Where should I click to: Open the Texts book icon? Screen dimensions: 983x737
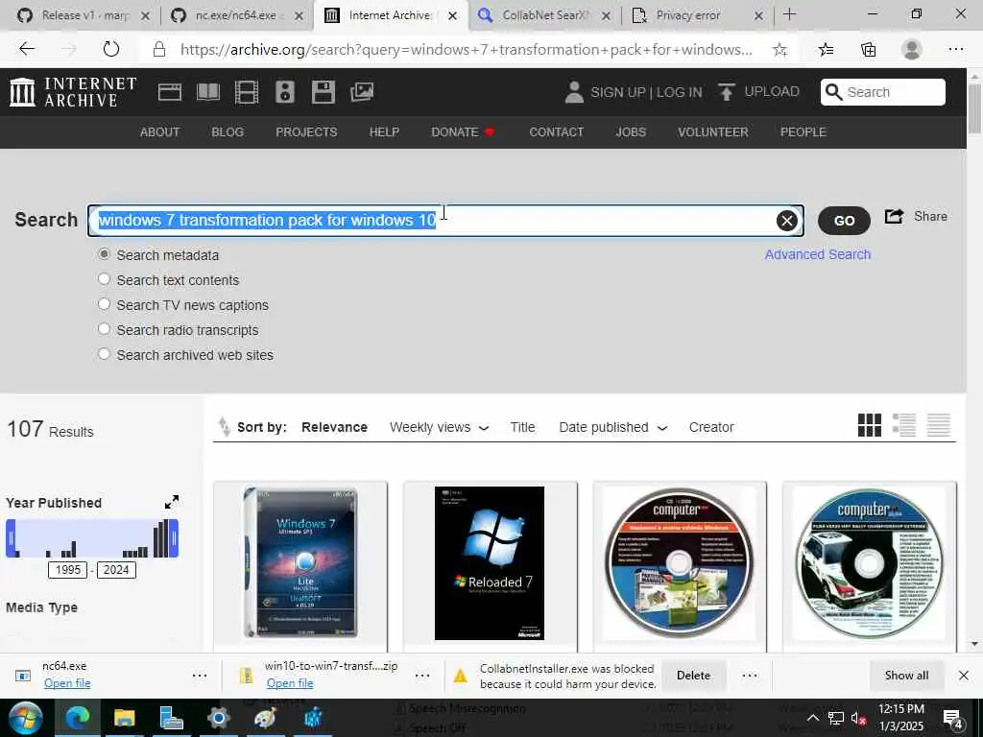click(208, 92)
